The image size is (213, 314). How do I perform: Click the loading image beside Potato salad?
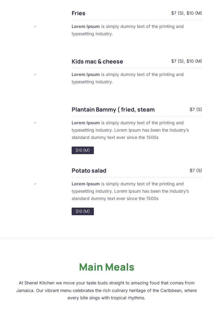point(35,184)
